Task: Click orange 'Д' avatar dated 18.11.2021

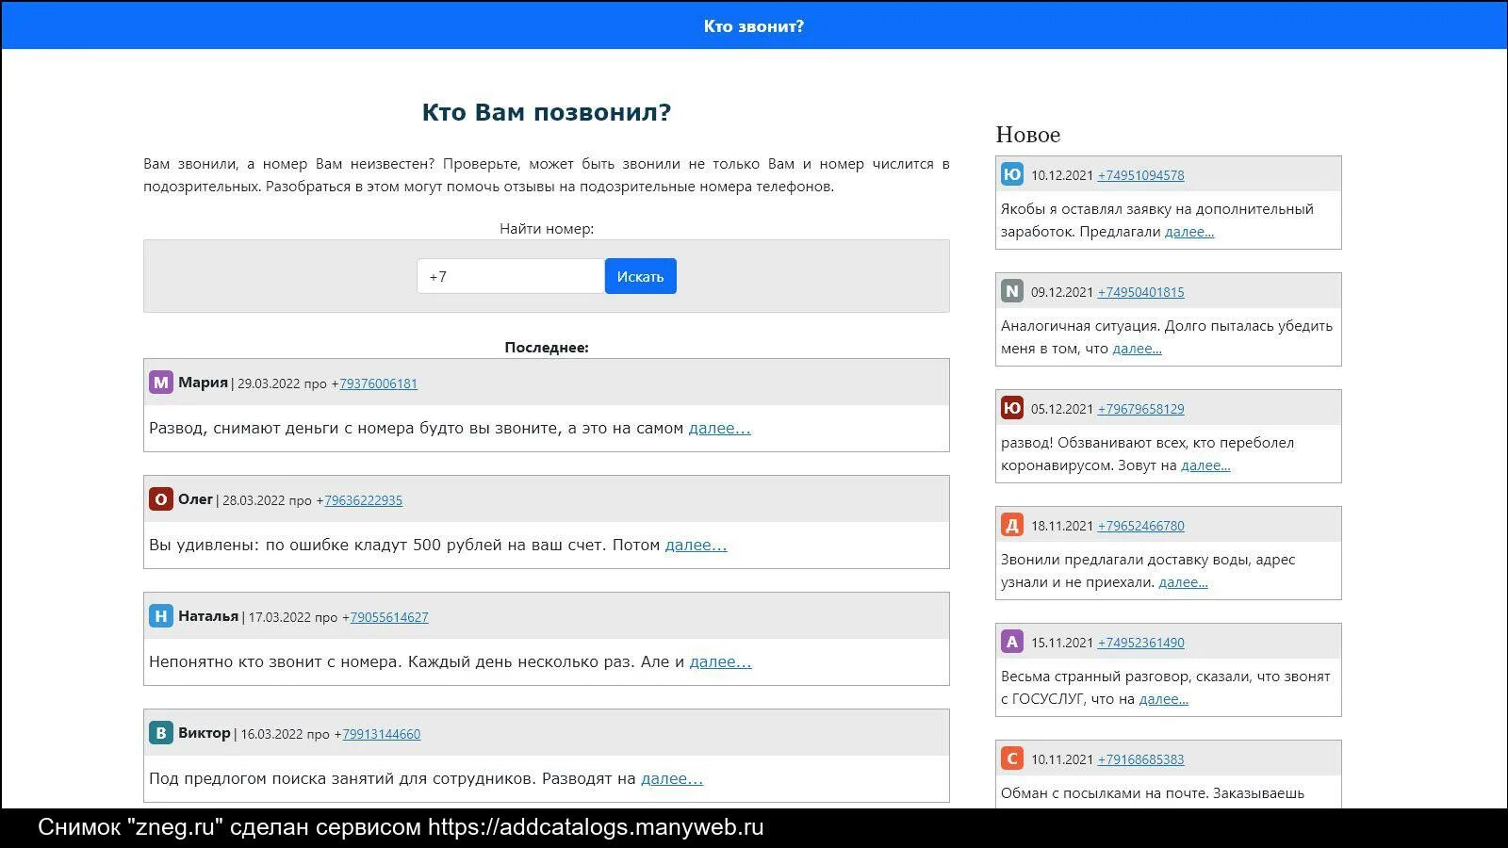Action: 1012,525
